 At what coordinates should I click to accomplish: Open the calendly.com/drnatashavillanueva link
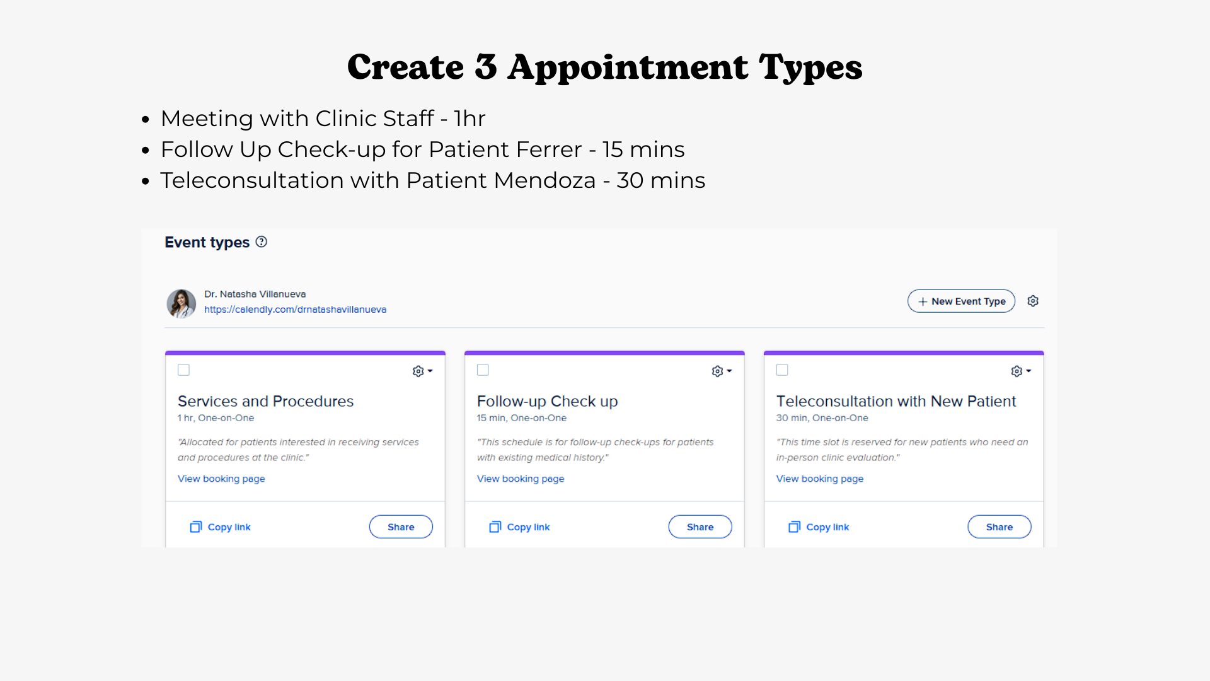click(295, 310)
